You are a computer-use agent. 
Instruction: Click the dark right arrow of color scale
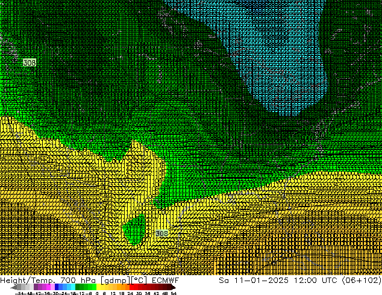click(x=174, y=287)
